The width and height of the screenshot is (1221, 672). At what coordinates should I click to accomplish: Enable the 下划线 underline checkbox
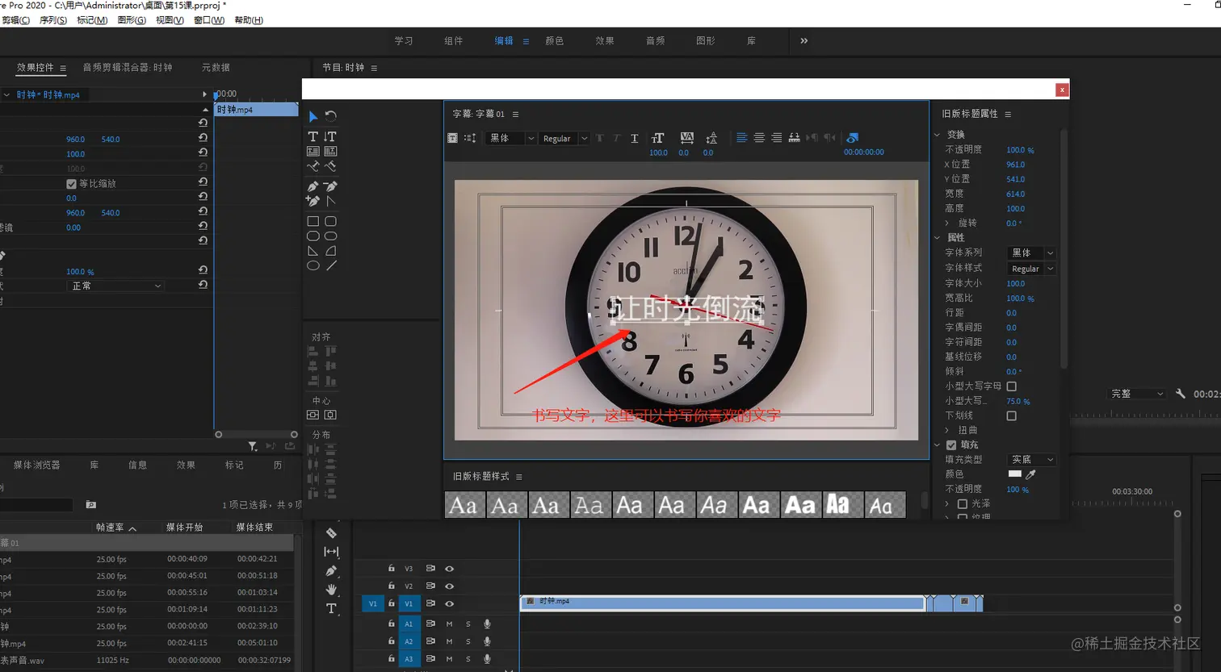click(1011, 415)
